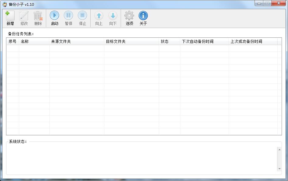288x181 pixels.
Task: Open 选项 settings gear icon
Action: [129, 16]
